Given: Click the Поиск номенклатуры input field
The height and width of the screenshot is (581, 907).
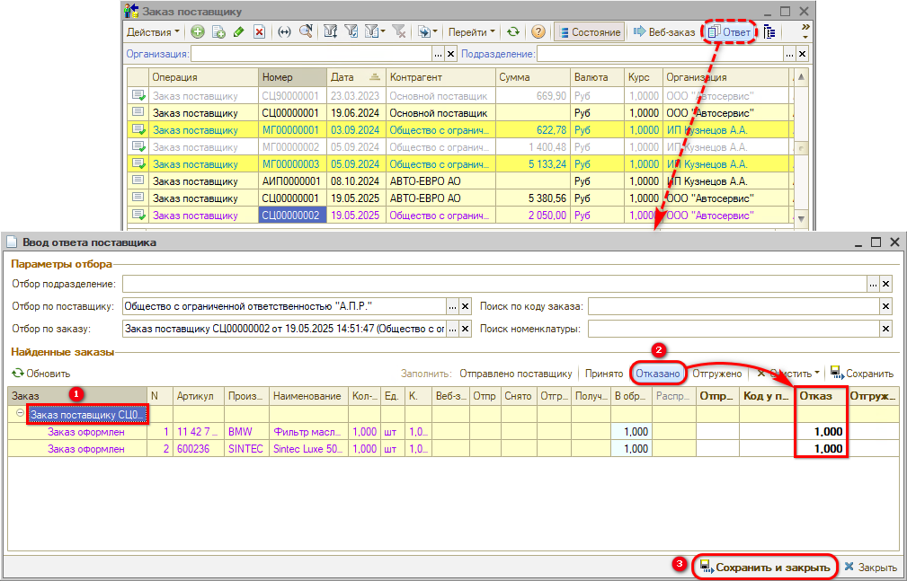Looking at the screenshot, I should coord(733,329).
